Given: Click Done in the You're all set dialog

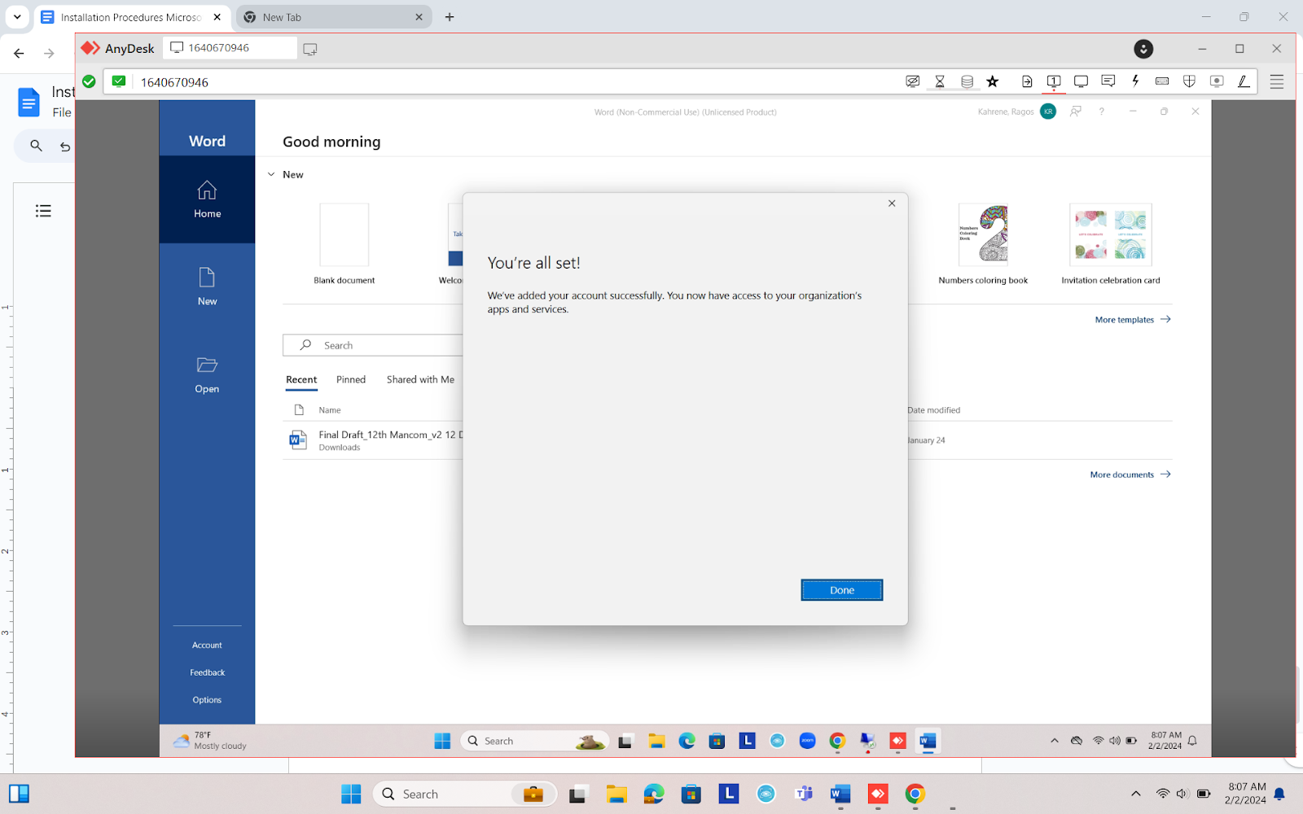Looking at the screenshot, I should (x=841, y=590).
